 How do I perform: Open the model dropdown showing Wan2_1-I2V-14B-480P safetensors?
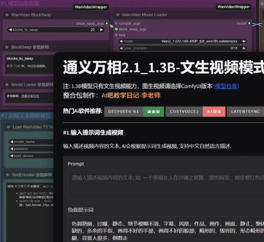pyautogui.click(x=183, y=41)
